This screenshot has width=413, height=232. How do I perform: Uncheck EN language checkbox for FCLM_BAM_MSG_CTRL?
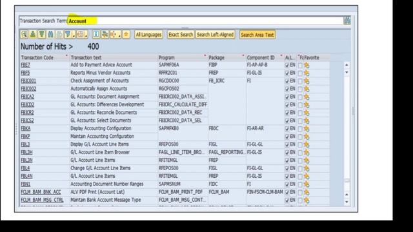pos(287,200)
